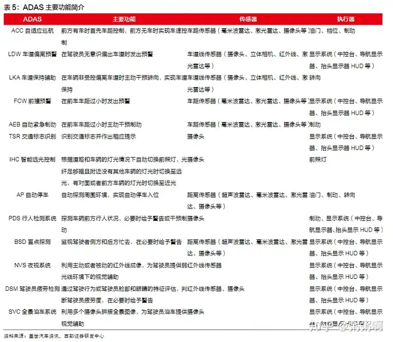Image resolution: width=393 pixels, height=342 pixels.
Task: Click the '摄像头' sensor cell in TSR row
Action: coord(196,136)
